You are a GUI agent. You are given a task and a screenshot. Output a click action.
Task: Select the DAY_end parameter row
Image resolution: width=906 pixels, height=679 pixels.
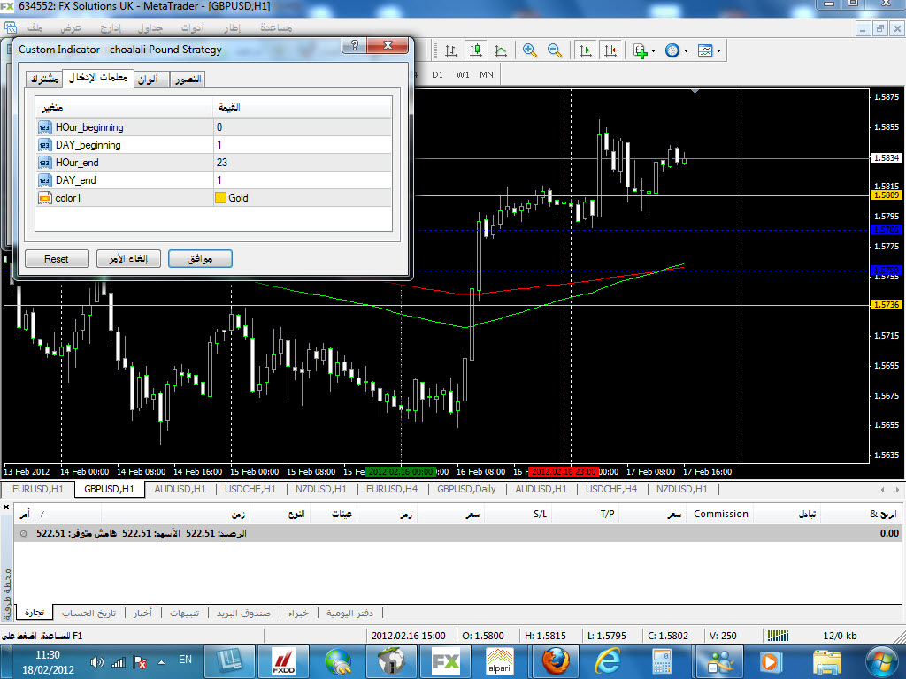pos(214,180)
